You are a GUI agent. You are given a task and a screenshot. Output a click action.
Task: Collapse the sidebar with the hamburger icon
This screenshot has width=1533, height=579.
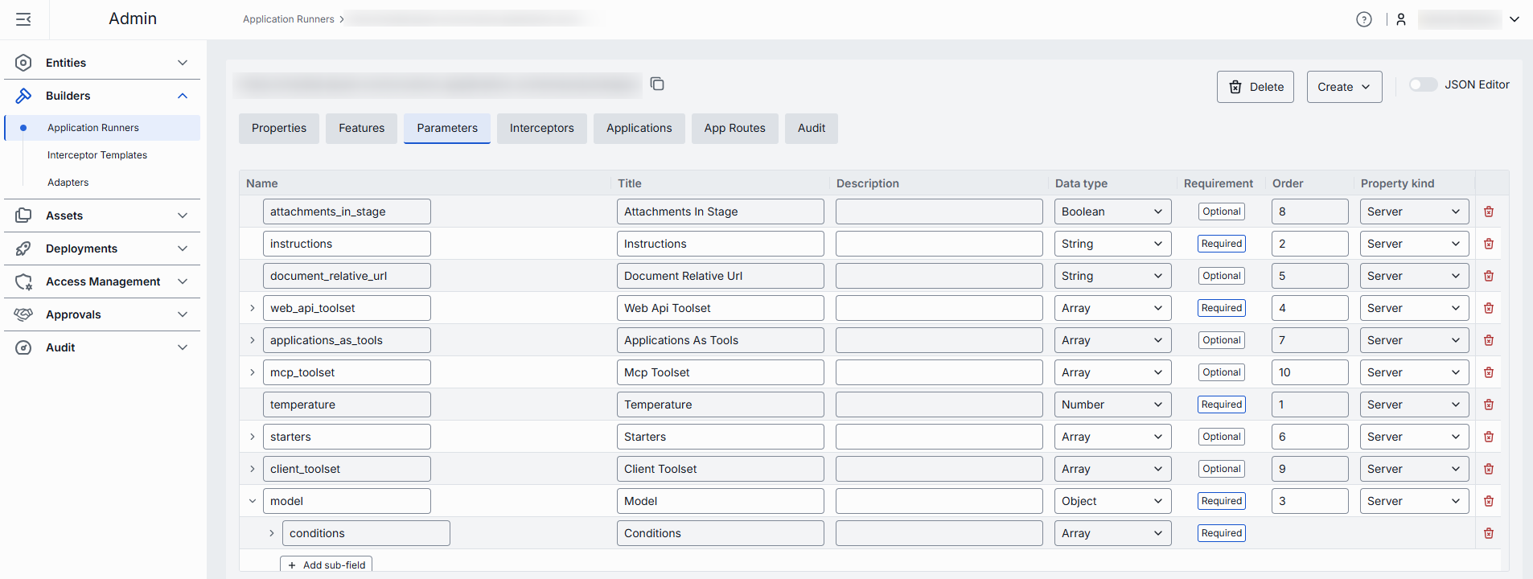point(23,19)
